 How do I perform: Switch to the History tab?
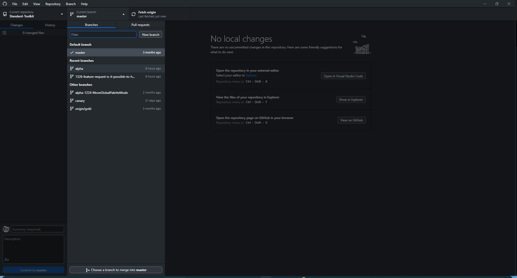click(50, 25)
